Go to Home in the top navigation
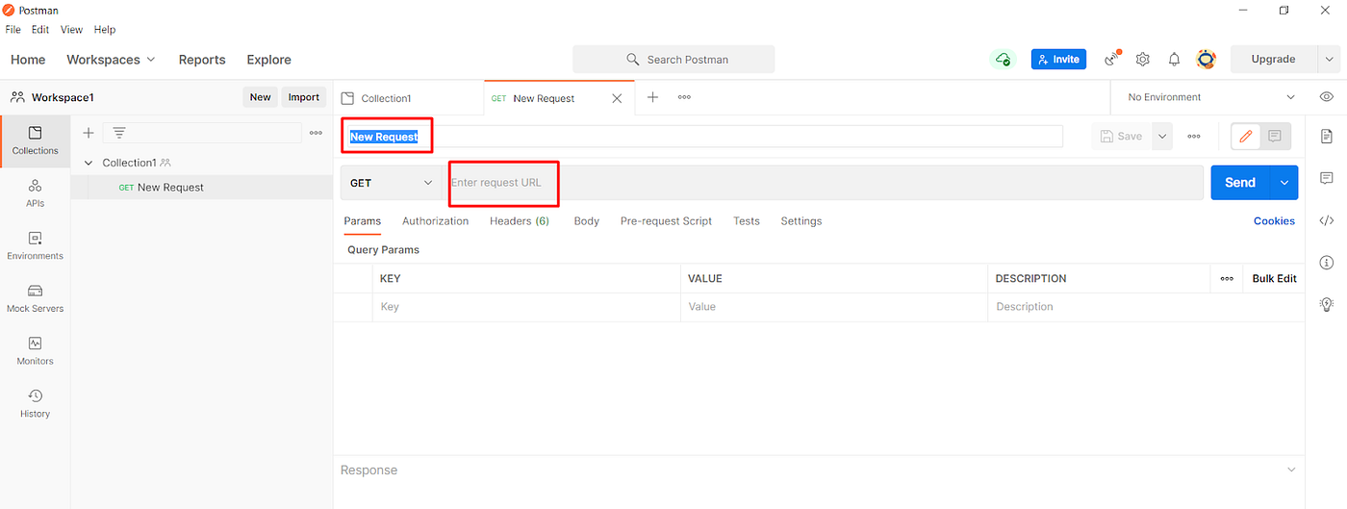Image resolution: width=1347 pixels, height=509 pixels. 28,60
